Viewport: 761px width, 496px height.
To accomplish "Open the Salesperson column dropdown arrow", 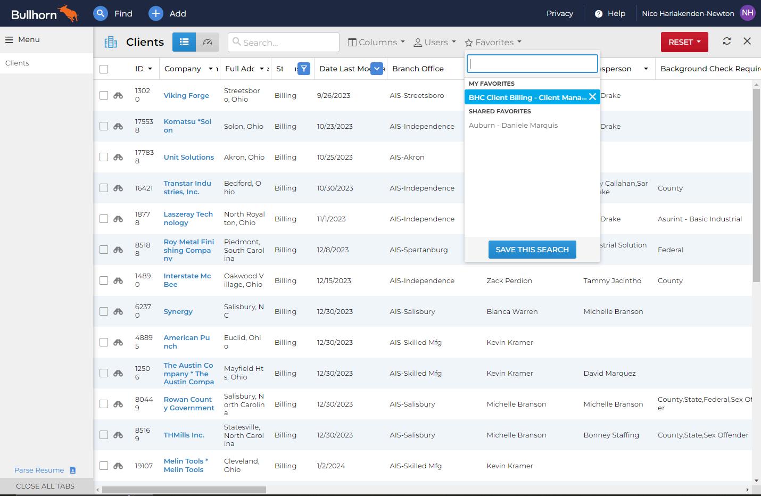I will coord(646,69).
